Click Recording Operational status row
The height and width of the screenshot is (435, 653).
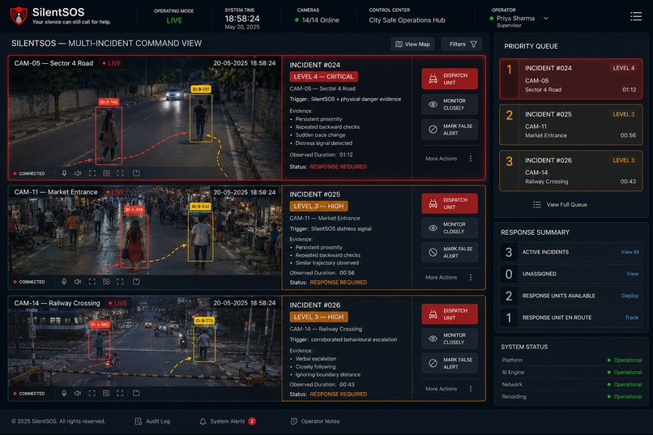(x=571, y=397)
